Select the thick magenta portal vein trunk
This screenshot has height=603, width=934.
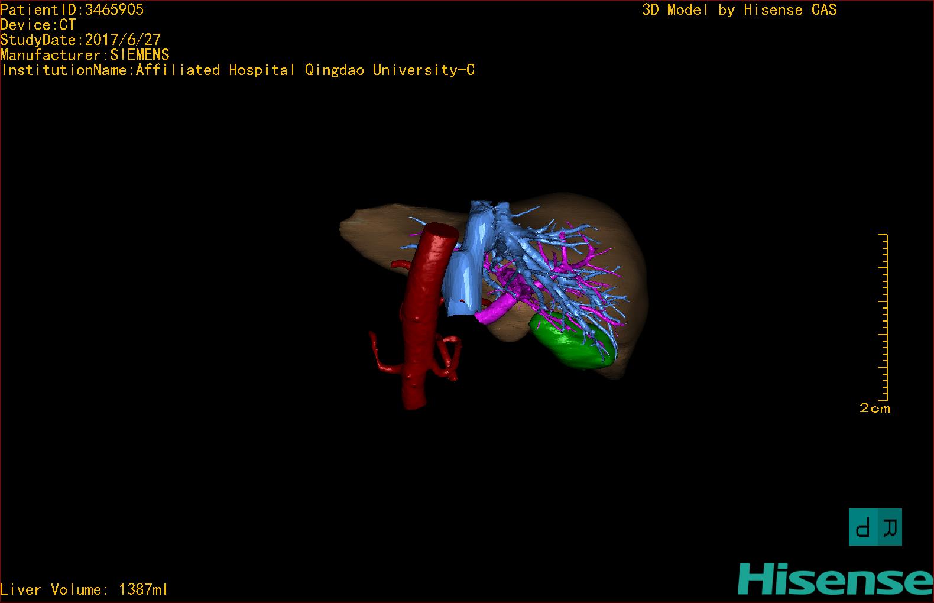497,310
